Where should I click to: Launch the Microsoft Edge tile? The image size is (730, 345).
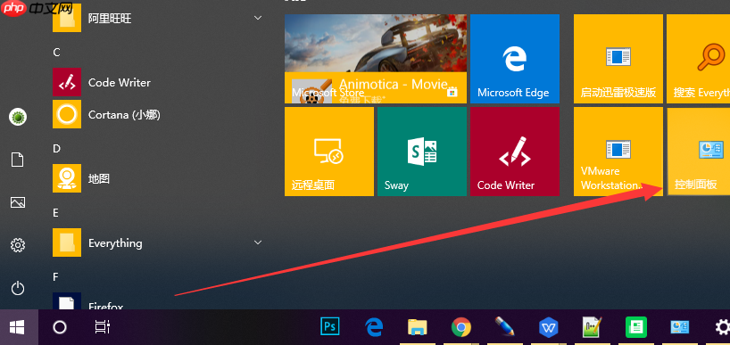(x=515, y=59)
